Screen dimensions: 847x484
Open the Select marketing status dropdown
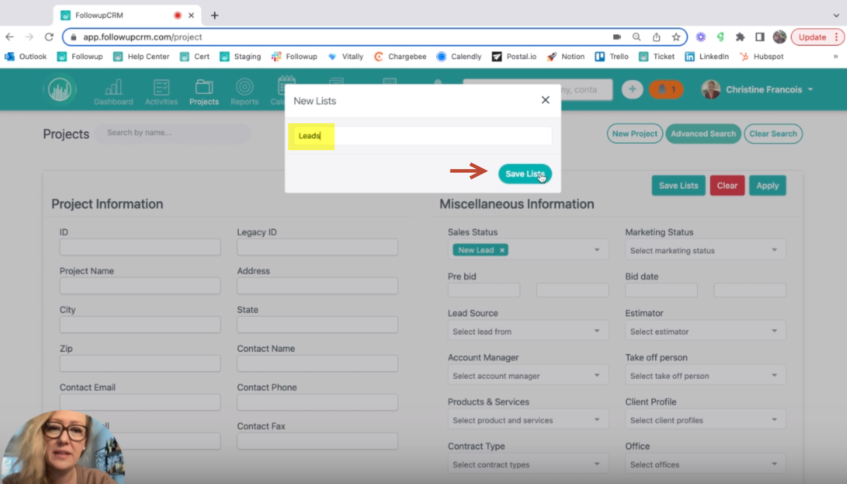[705, 249]
